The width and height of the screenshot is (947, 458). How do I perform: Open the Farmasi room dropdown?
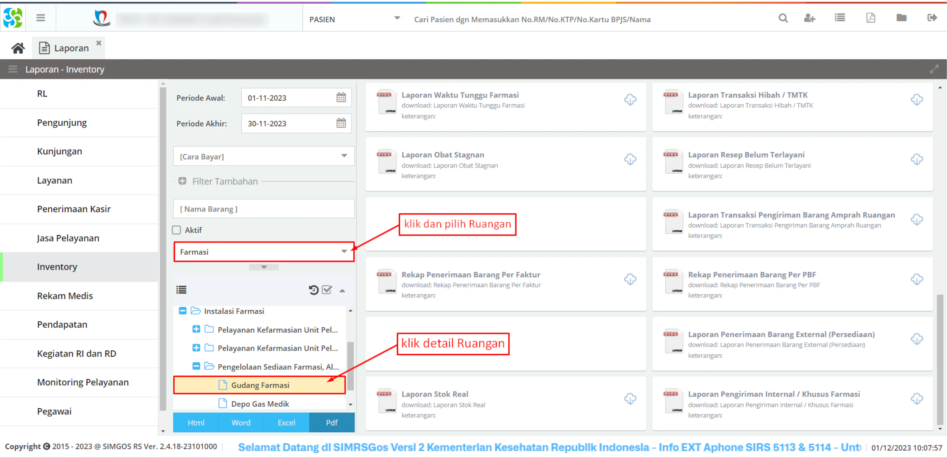(x=344, y=252)
